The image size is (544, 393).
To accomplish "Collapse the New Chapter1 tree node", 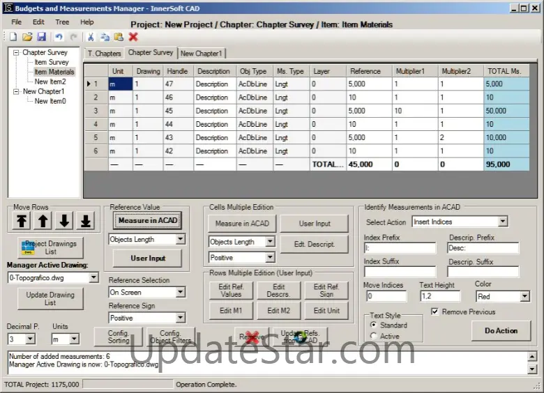I will pyautogui.click(x=16, y=91).
